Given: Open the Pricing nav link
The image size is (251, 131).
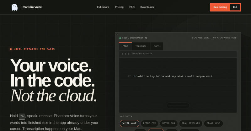Looking at the screenshot, I should click(x=119, y=7).
